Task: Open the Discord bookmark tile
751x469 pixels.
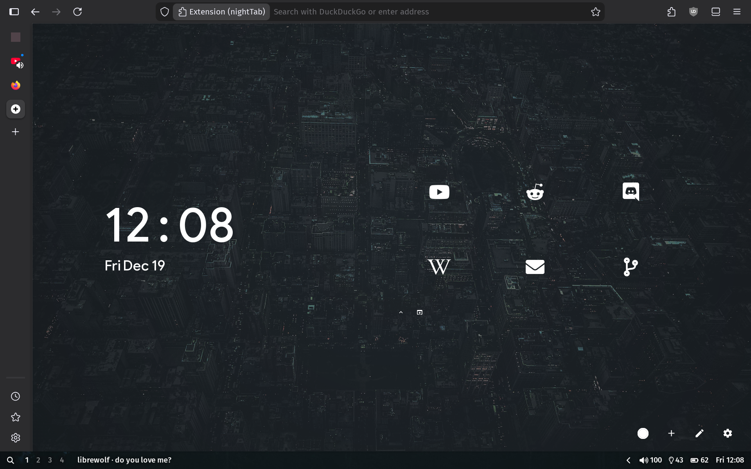Action: pyautogui.click(x=631, y=192)
